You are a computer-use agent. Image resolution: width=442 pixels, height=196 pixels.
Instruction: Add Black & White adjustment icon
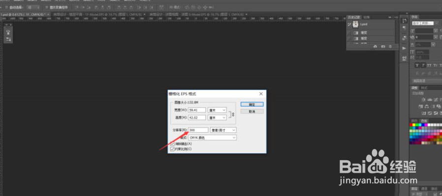(433, 106)
